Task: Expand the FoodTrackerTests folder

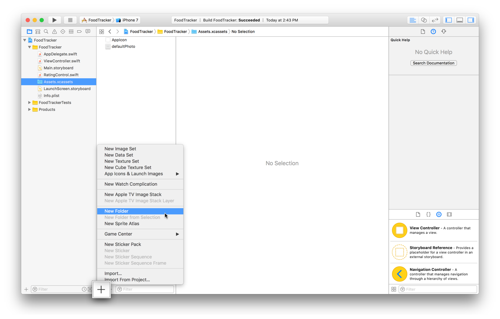Action: click(29, 102)
